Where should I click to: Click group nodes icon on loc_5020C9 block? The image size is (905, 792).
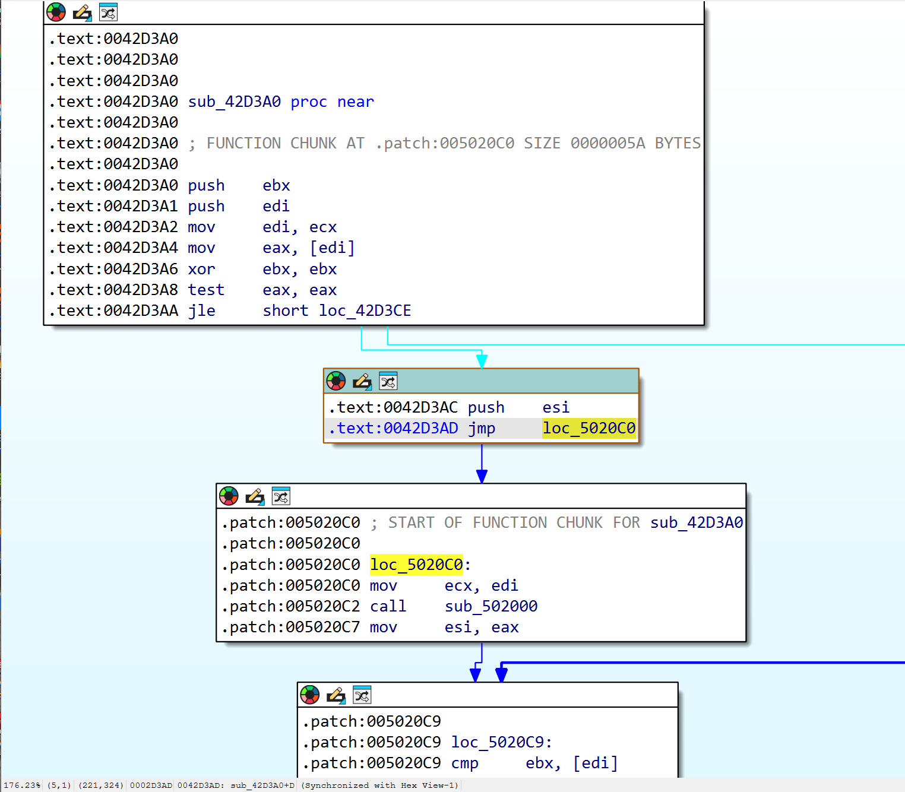[x=362, y=695]
